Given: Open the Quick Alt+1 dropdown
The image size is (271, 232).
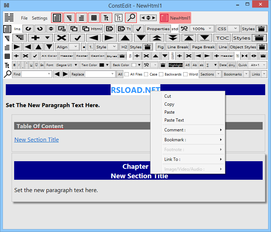Looking at the screenshot, I should point(258,65).
